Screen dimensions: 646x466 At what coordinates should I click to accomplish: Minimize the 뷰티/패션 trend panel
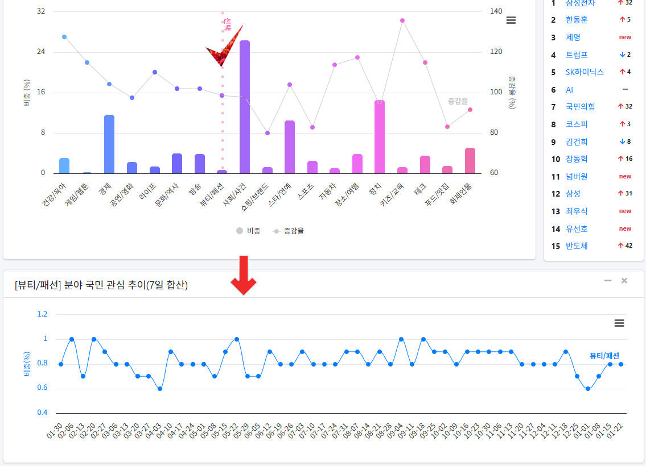coord(608,281)
